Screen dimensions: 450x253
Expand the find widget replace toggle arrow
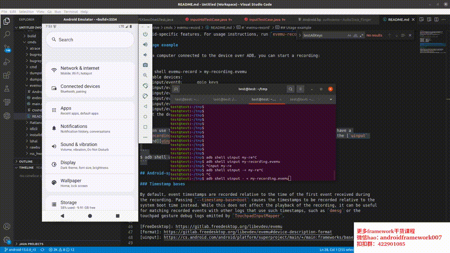pos(300,35)
